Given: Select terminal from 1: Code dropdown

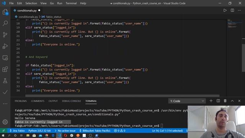Looking at the screenshot, I should click(x=187, y=101).
